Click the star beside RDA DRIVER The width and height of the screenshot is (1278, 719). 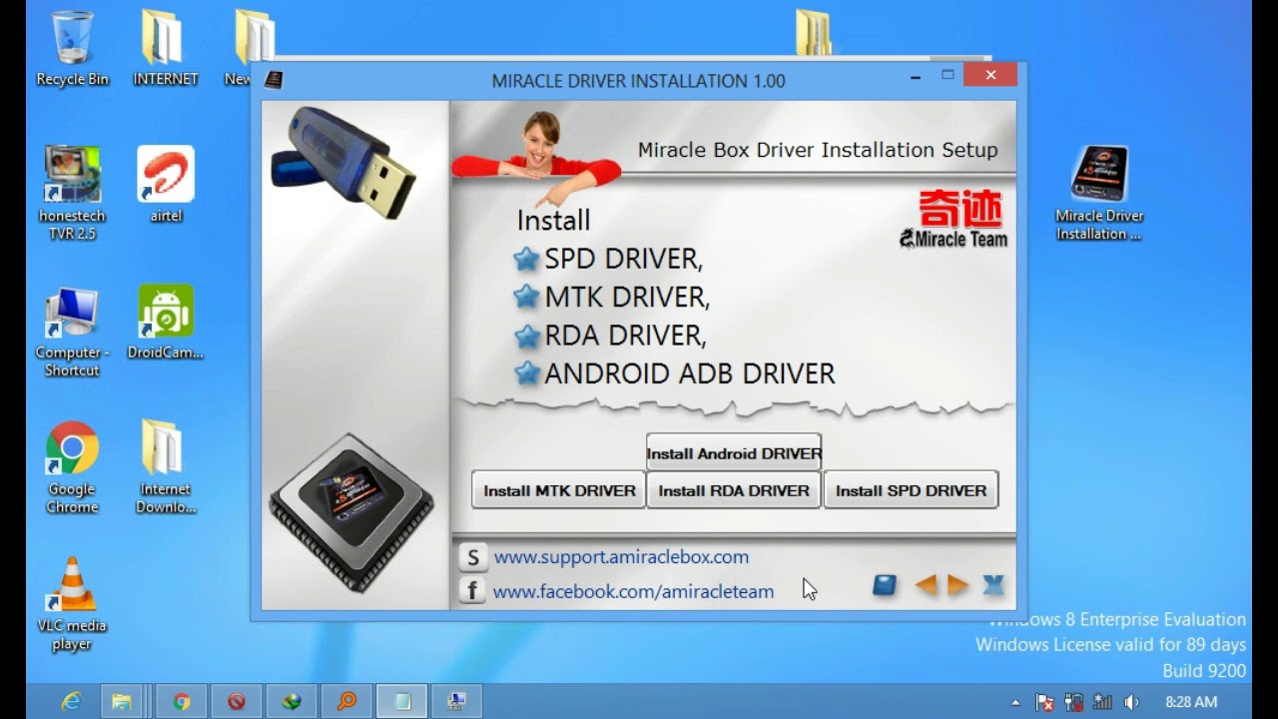click(x=526, y=336)
